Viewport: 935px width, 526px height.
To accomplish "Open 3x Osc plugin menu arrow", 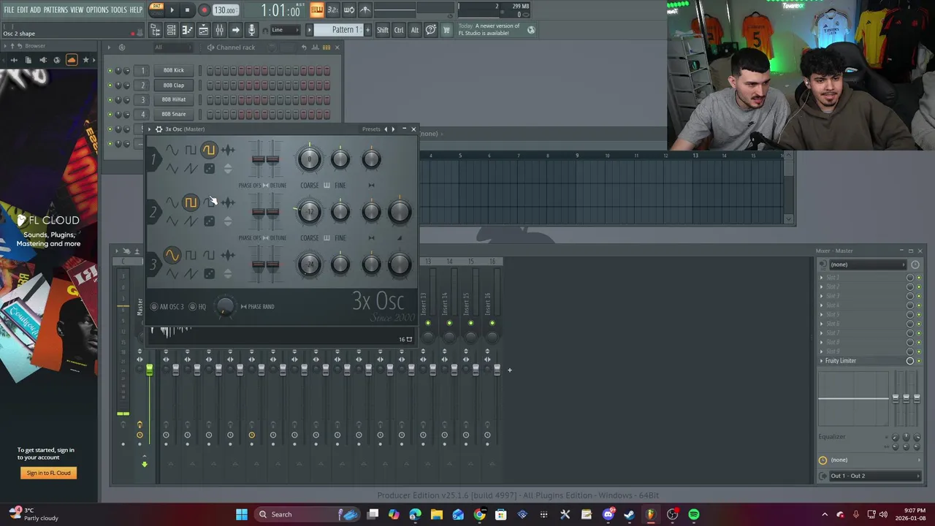I will click(149, 129).
